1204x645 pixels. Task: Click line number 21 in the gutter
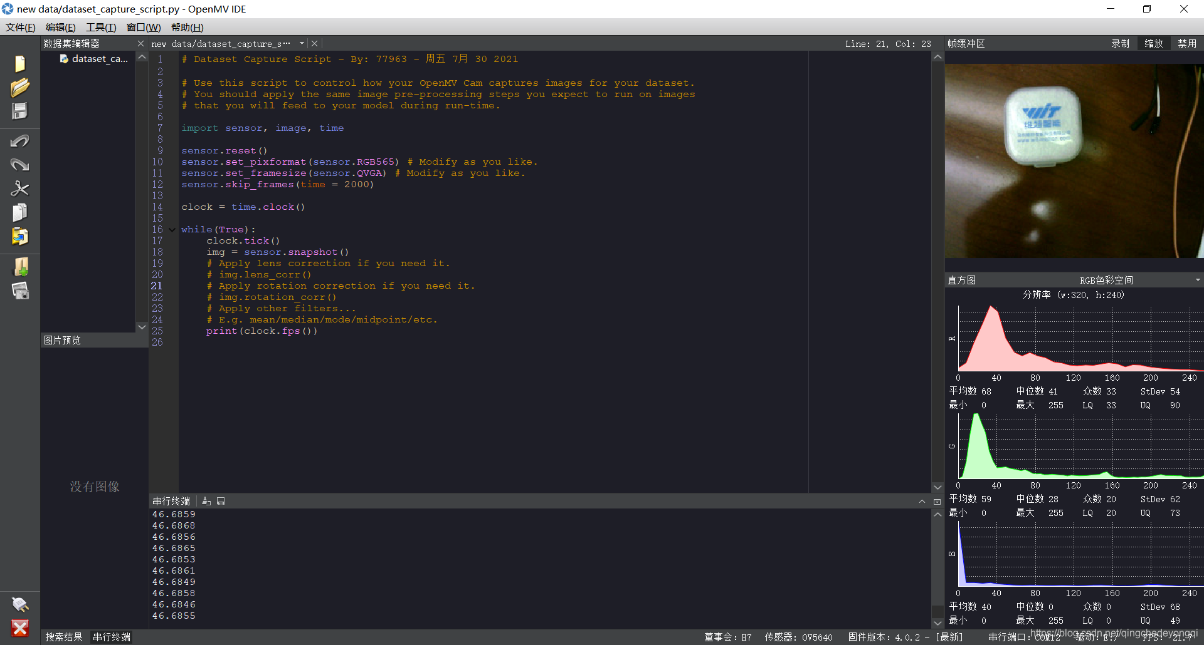157,286
